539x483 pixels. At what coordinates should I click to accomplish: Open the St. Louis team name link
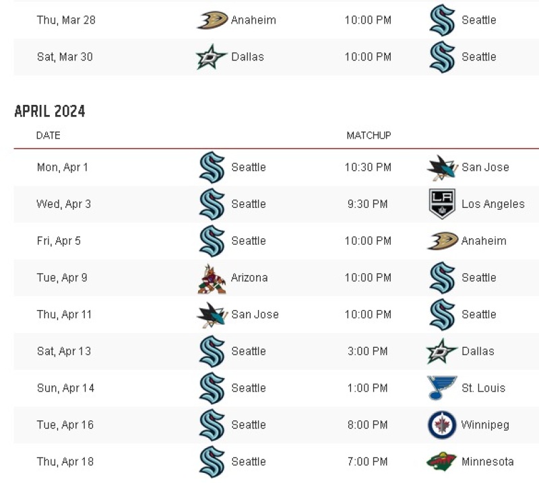tap(483, 388)
